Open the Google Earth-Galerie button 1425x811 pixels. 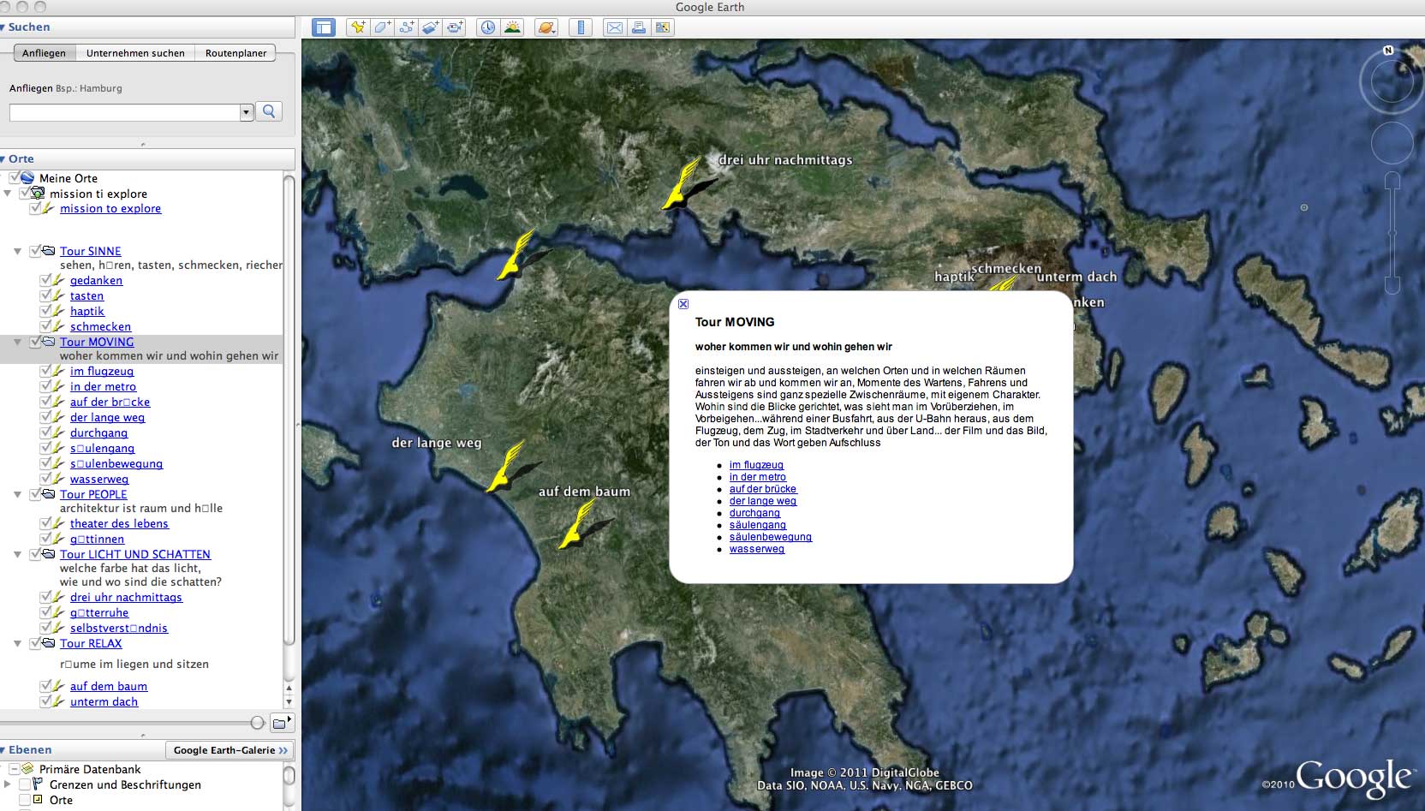point(230,750)
